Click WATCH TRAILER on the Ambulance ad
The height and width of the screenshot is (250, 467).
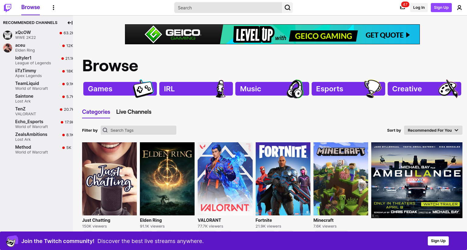441,204
